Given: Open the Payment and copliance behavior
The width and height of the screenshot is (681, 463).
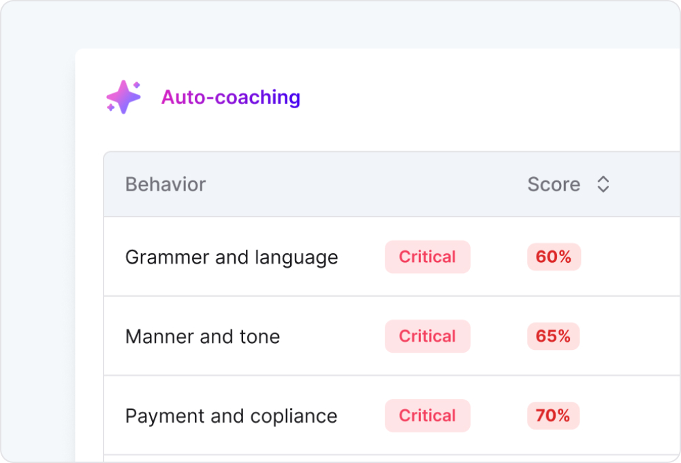Looking at the screenshot, I should [x=231, y=416].
